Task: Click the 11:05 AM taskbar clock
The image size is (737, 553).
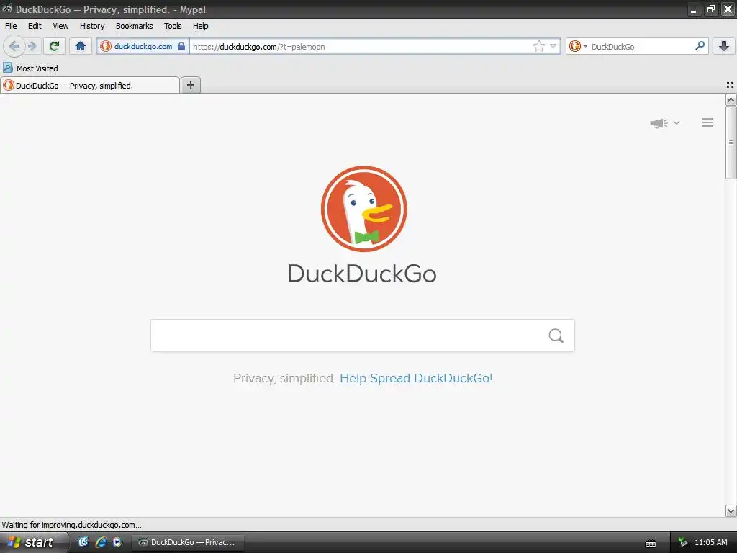Action: (x=710, y=542)
